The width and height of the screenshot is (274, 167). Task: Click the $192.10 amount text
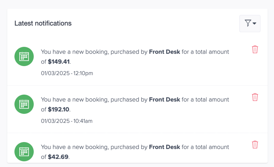point(58,109)
